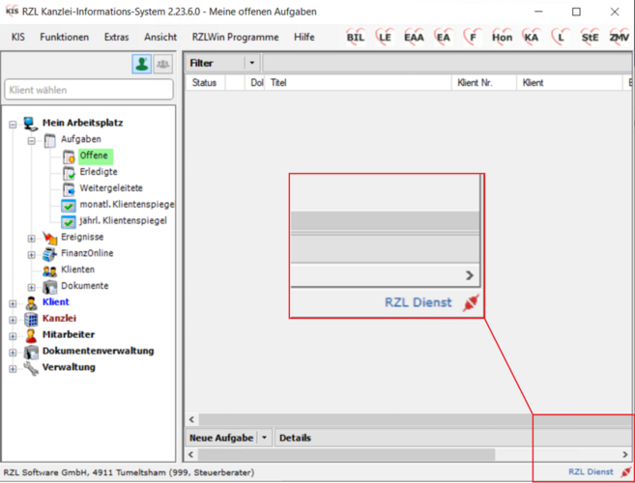The height and width of the screenshot is (483, 635).
Task: Open the Filter dropdown arrow
Action: pyautogui.click(x=251, y=63)
